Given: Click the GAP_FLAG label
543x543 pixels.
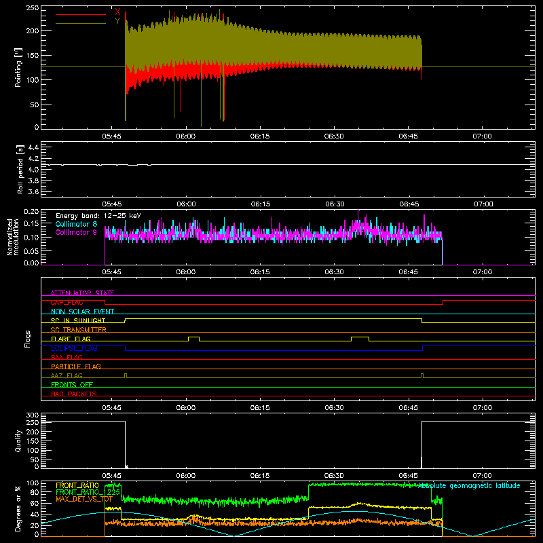Looking at the screenshot, I should click(67, 302).
